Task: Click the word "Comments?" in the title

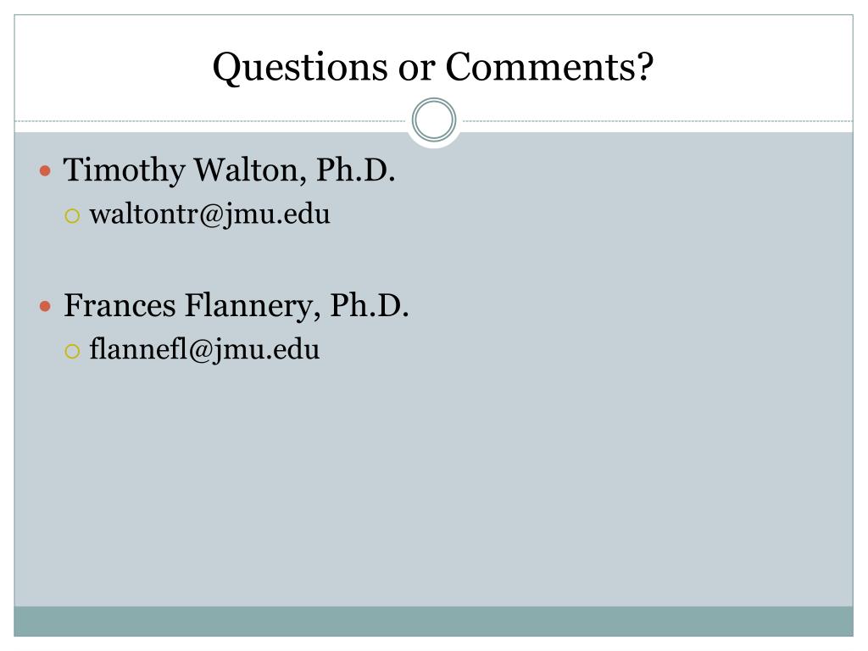Action: (549, 66)
